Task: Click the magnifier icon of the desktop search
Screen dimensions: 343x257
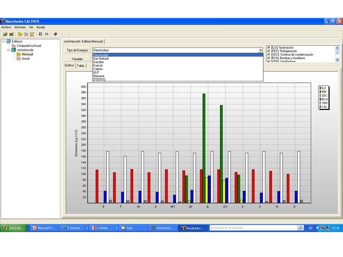Action: click(x=300, y=228)
